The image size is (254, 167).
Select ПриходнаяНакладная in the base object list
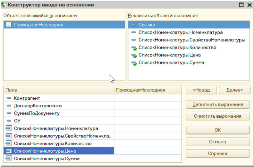(64, 25)
